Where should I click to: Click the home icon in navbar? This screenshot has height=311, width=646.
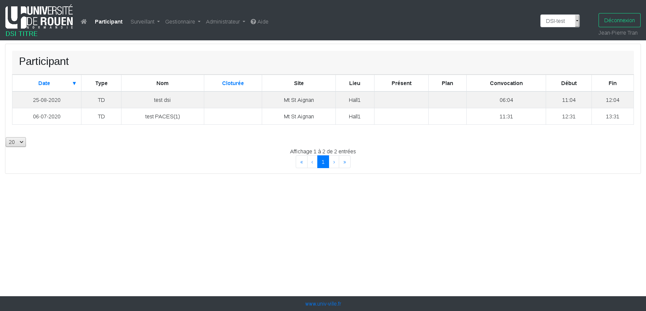click(84, 22)
